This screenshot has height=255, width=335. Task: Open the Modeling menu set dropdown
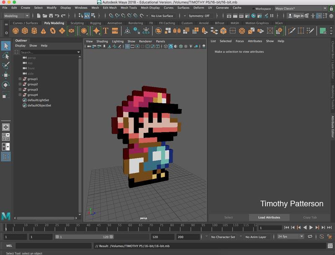(16, 16)
